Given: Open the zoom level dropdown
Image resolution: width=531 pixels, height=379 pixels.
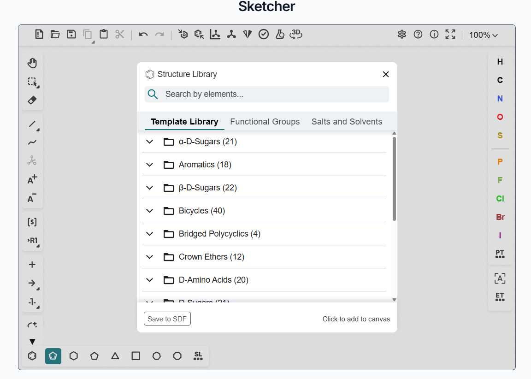Looking at the screenshot, I should [483, 35].
